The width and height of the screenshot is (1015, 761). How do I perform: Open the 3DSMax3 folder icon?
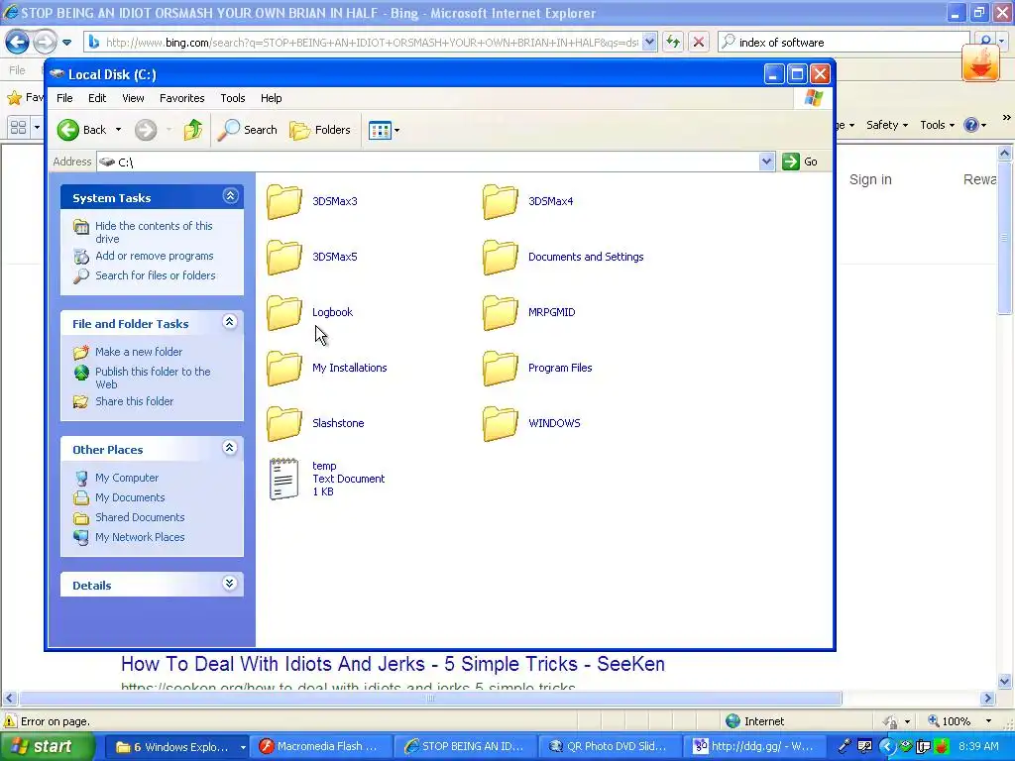tap(284, 201)
